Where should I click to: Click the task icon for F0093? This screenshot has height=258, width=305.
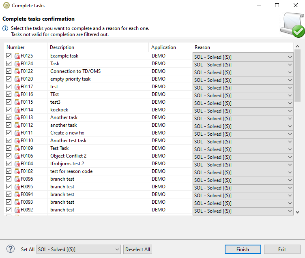(17, 202)
